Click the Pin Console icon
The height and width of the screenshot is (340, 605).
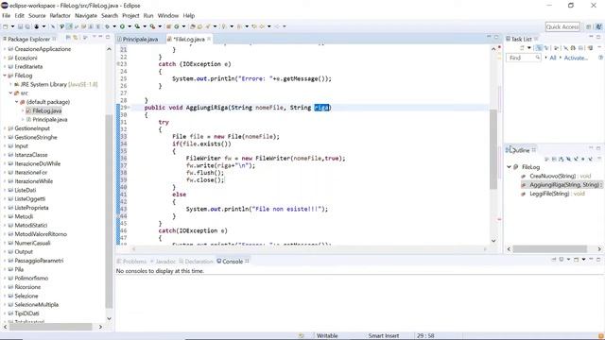(554, 260)
